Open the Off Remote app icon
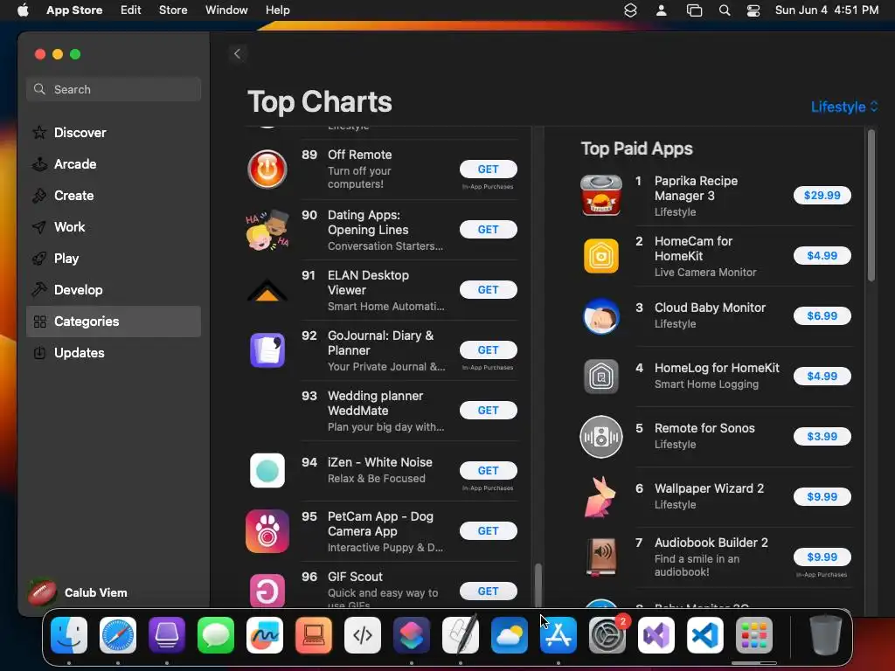This screenshot has height=671, width=895. coord(267,169)
